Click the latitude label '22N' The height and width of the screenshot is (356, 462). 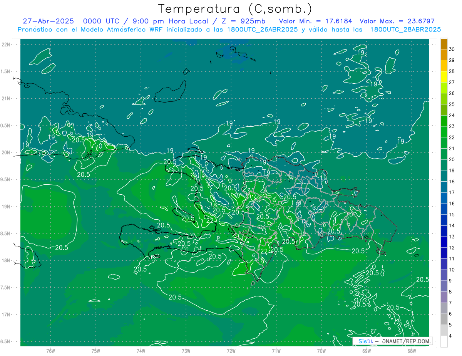click(6, 45)
